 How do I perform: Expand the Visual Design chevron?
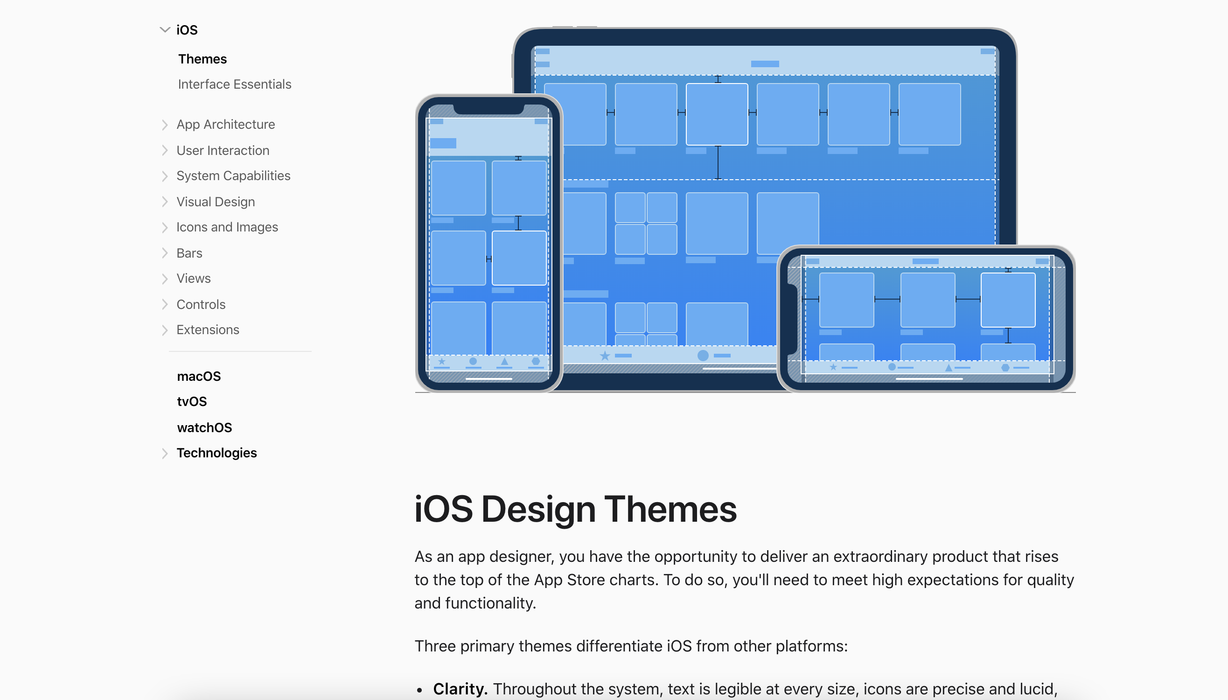coord(164,202)
